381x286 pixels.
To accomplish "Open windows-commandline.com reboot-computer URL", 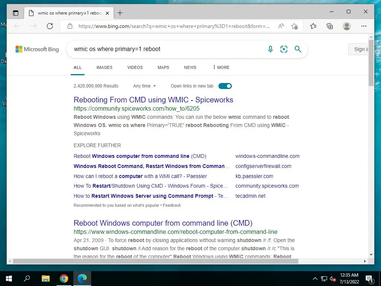I will click(x=176, y=232).
